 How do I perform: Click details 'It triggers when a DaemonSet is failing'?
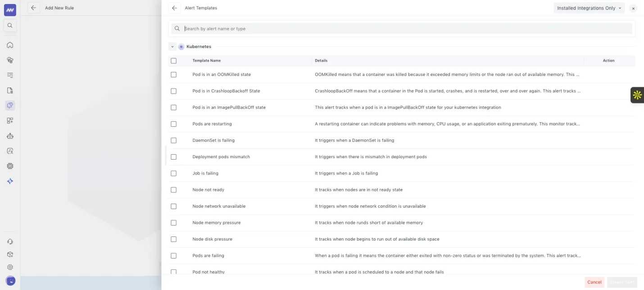(x=354, y=140)
